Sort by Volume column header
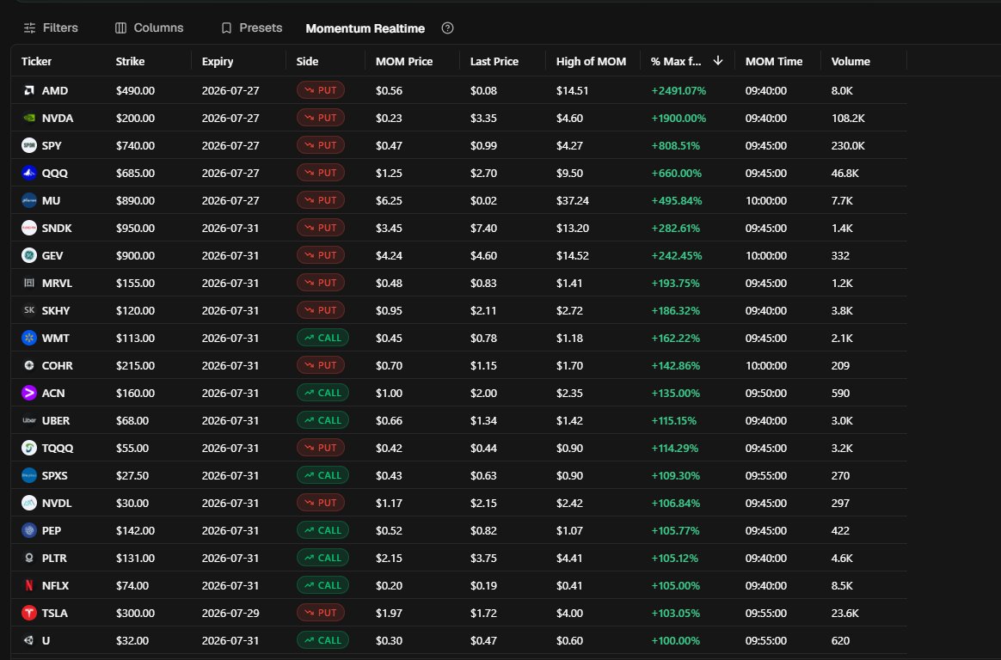 pos(851,61)
